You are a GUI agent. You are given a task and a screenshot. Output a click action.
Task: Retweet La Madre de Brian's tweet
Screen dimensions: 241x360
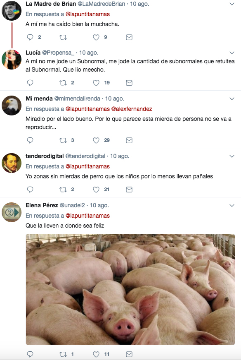63,37
